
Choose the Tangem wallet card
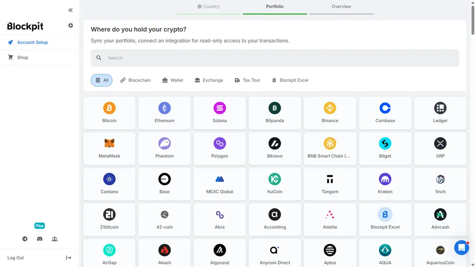[330, 184]
